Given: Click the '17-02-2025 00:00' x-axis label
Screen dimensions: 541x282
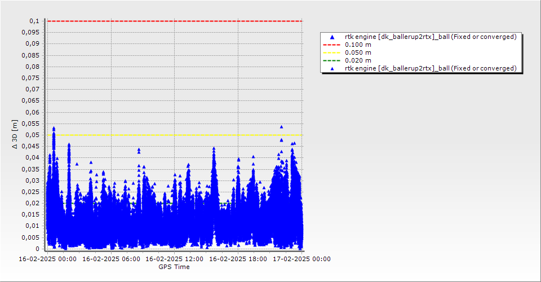Looking at the screenshot, I should (x=301, y=259).
